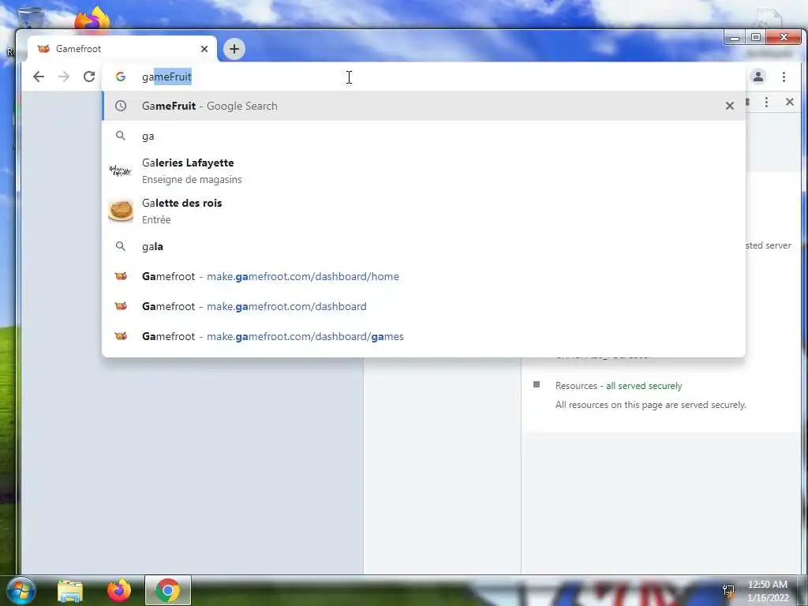This screenshot has width=808, height=606.
Task: Pick the 'ga' search suggestion
Action: (424, 136)
